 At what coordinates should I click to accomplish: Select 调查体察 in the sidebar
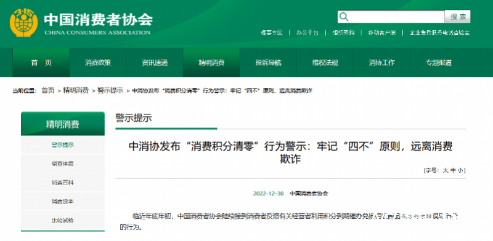pos(63,164)
